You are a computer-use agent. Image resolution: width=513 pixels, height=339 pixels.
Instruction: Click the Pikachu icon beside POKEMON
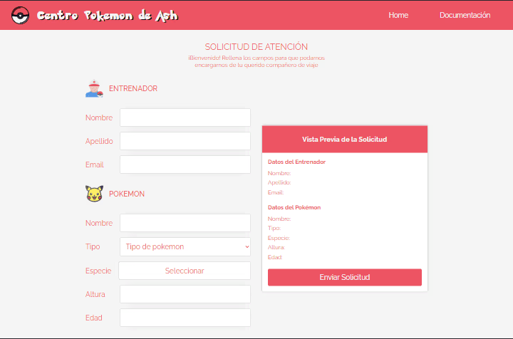(x=94, y=194)
